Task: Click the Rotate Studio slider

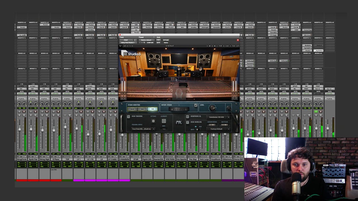Action: tap(179, 109)
